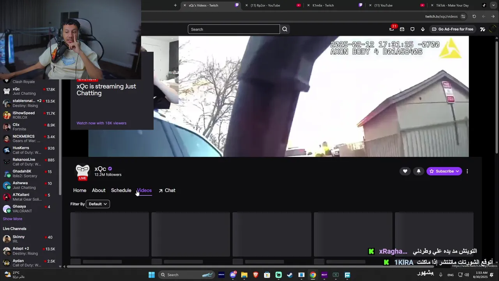The image size is (499, 281).
Task: Click the Get Bits diamond icon
Action: 423,29
